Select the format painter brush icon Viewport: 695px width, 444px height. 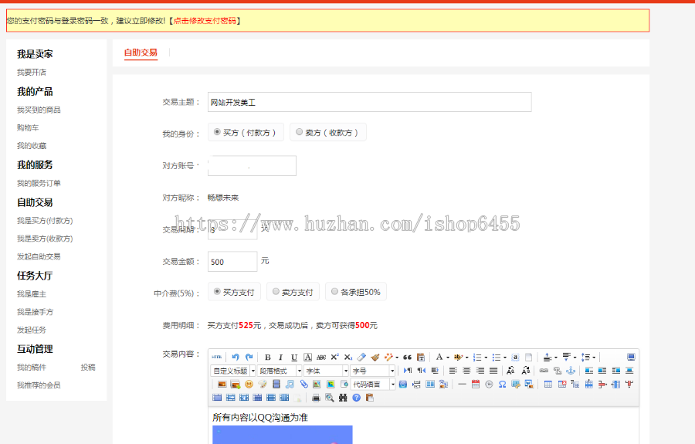click(x=375, y=357)
